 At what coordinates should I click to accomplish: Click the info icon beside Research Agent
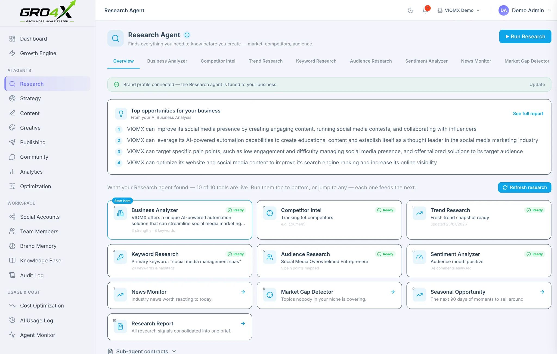coord(187,35)
